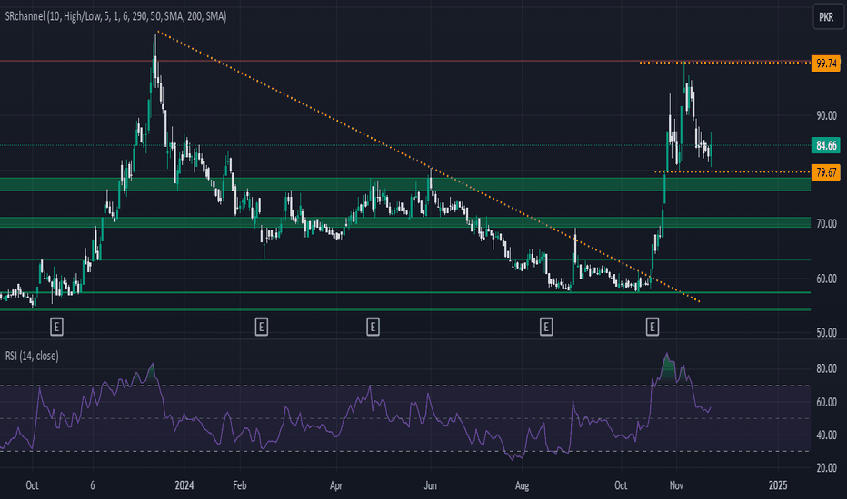Click the Feb label on time axis

point(239,485)
